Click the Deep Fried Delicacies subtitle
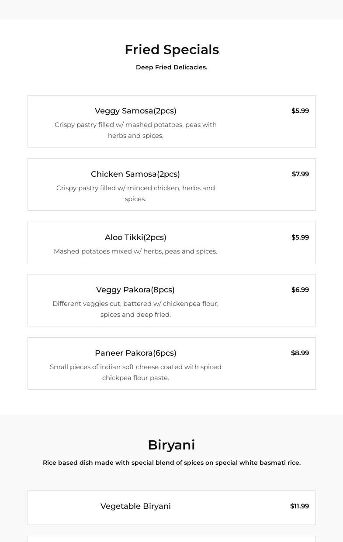Screen dimensions: 343x542 [x=171, y=67]
